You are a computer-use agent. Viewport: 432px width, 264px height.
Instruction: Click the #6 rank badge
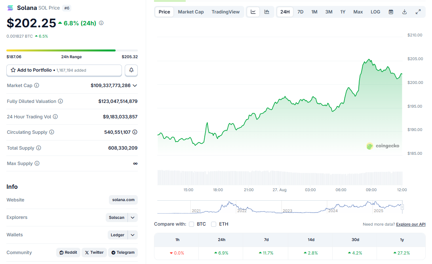coord(67,8)
